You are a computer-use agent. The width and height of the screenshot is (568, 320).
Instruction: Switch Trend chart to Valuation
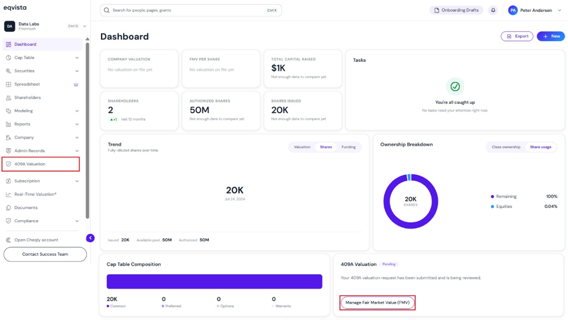(302, 147)
